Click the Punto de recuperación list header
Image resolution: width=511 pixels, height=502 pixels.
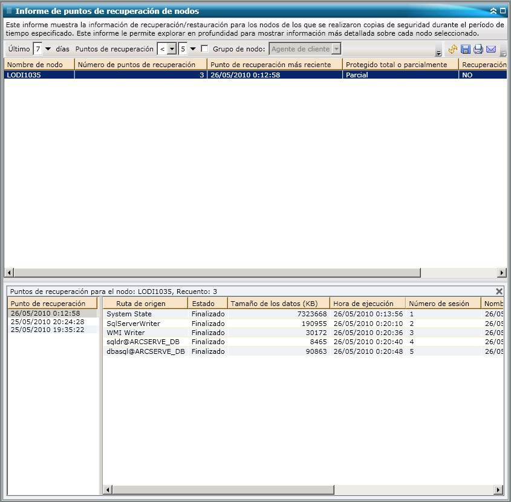(x=53, y=304)
